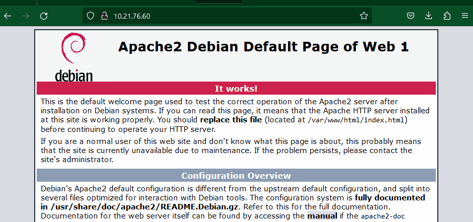This screenshot has height=222, width=473.
Task: Click the page title mentioning Web 1
Action: [x=263, y=47]
